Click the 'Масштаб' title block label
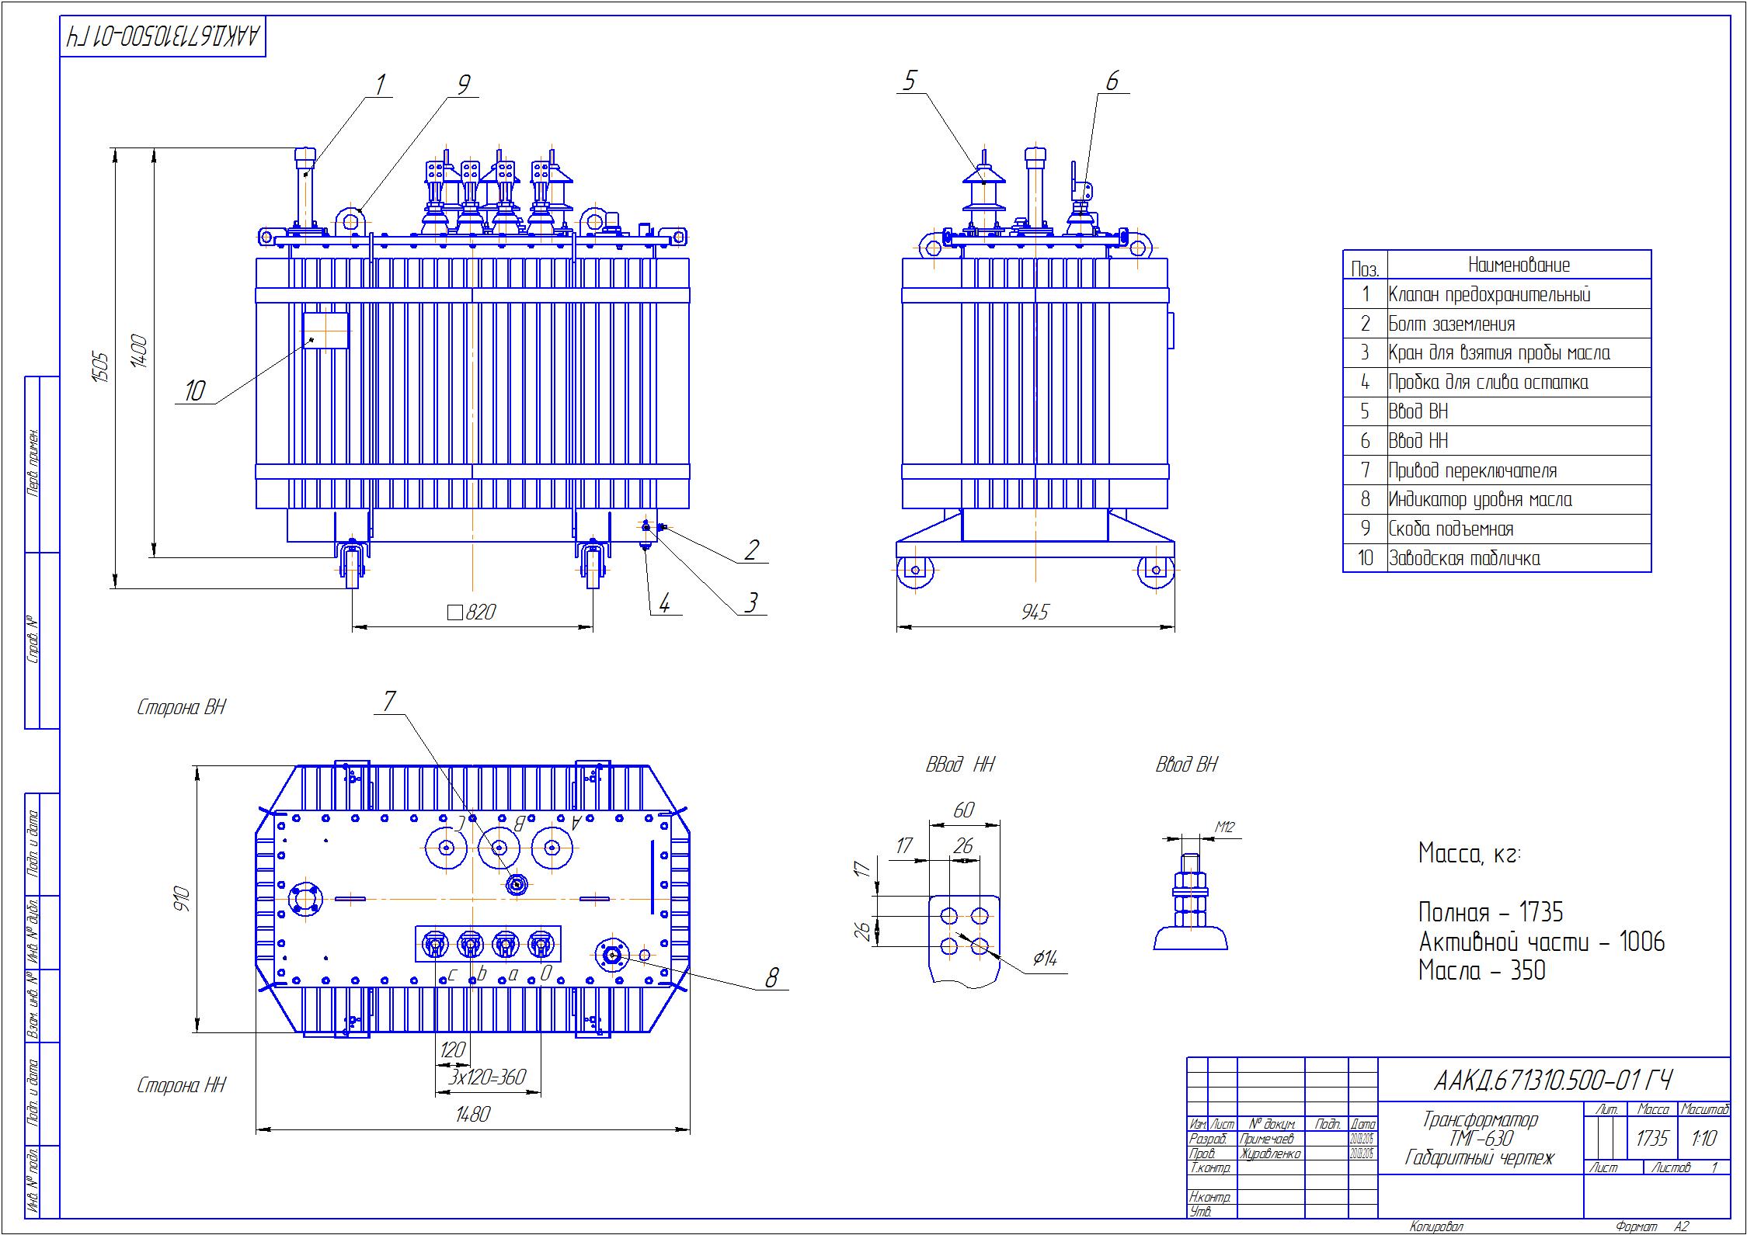 click(x=1704, y=1110)
